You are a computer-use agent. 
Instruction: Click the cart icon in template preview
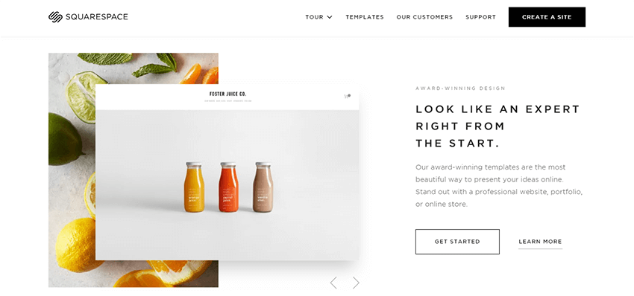[347, 97]
